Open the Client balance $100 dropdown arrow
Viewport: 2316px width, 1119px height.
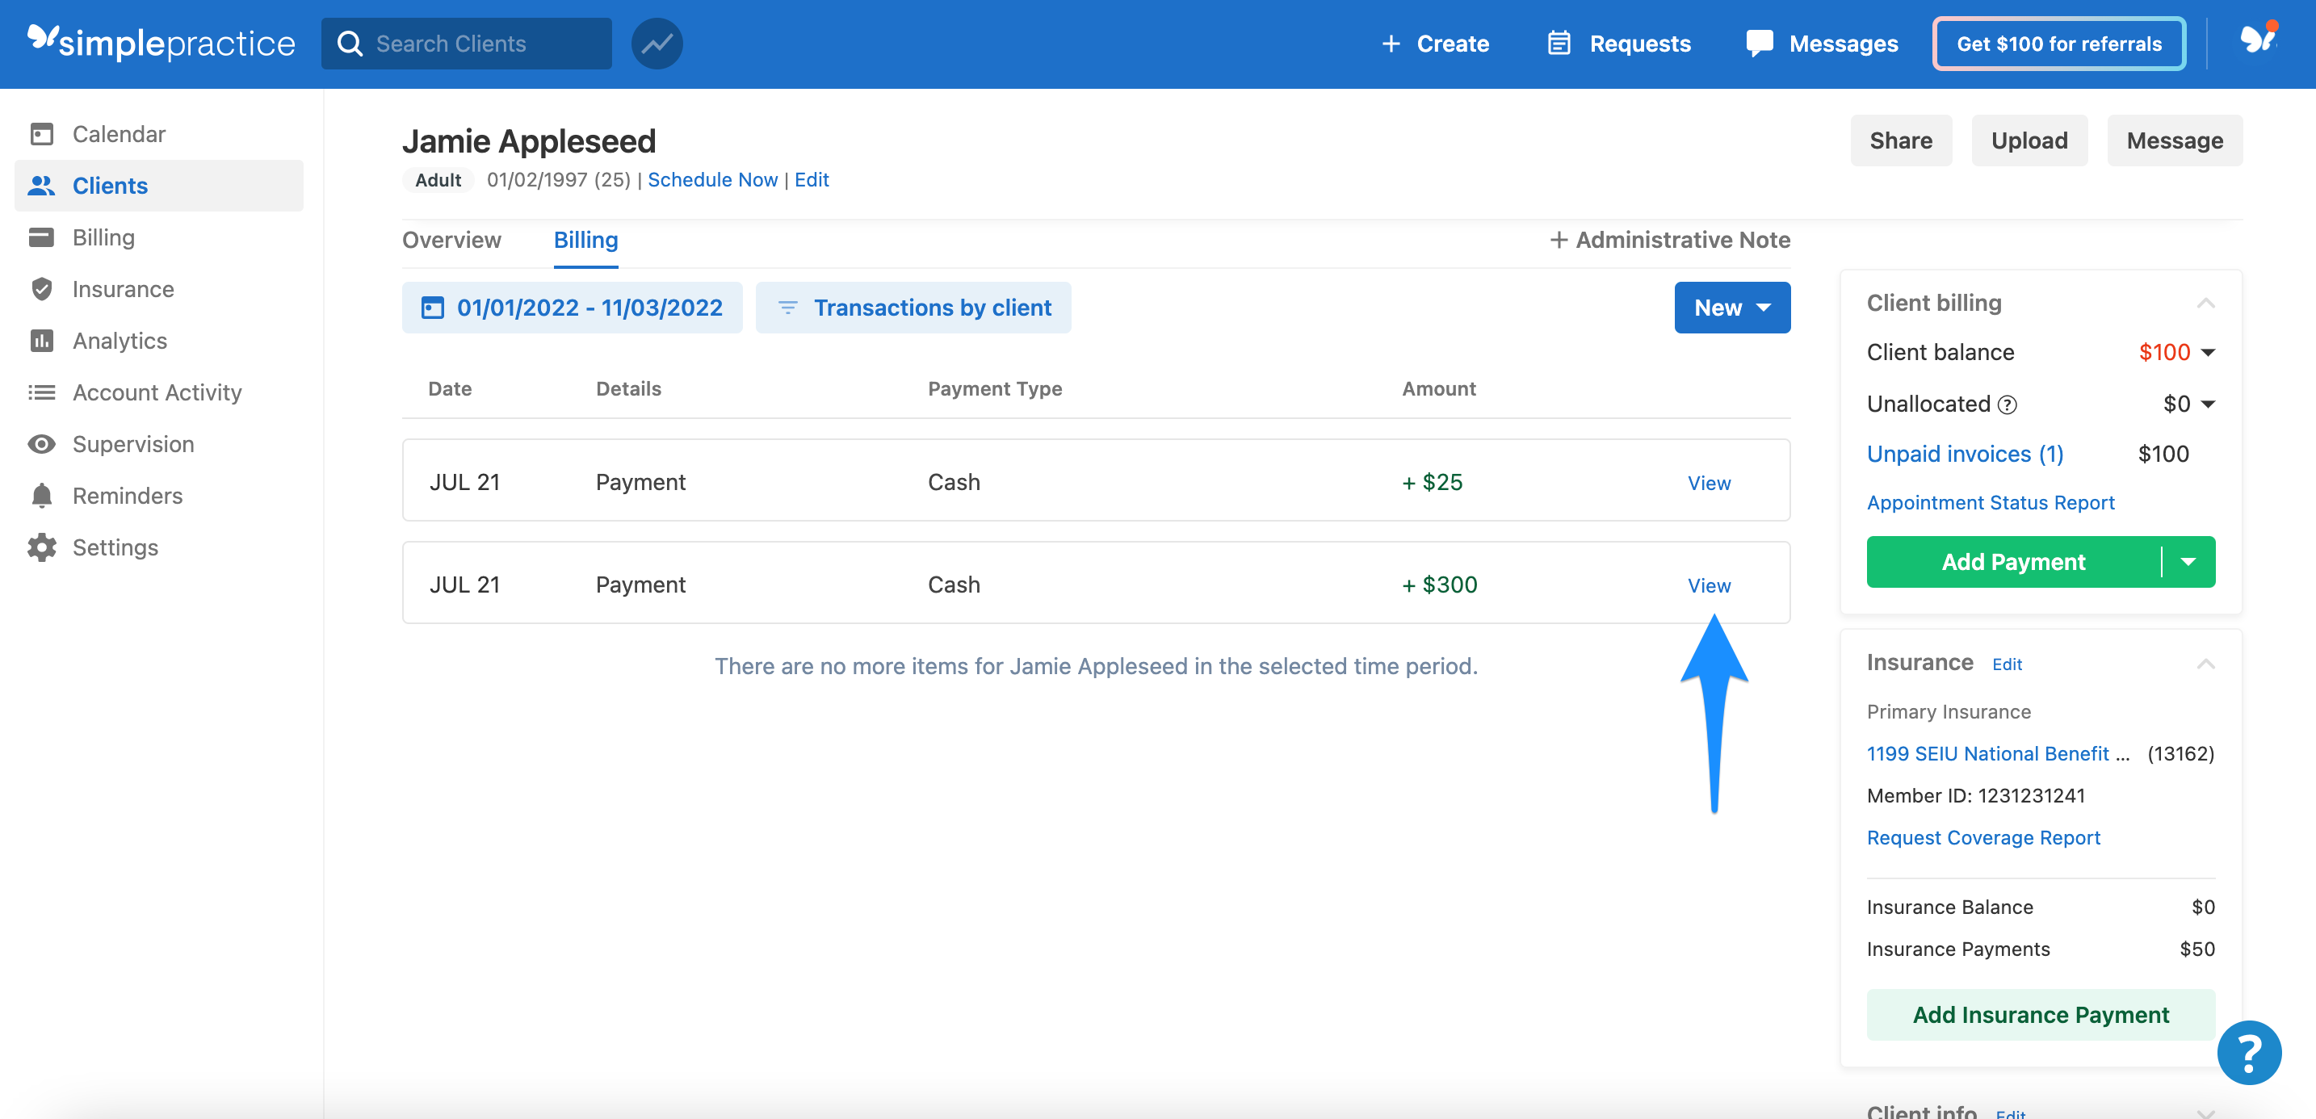2208,352
